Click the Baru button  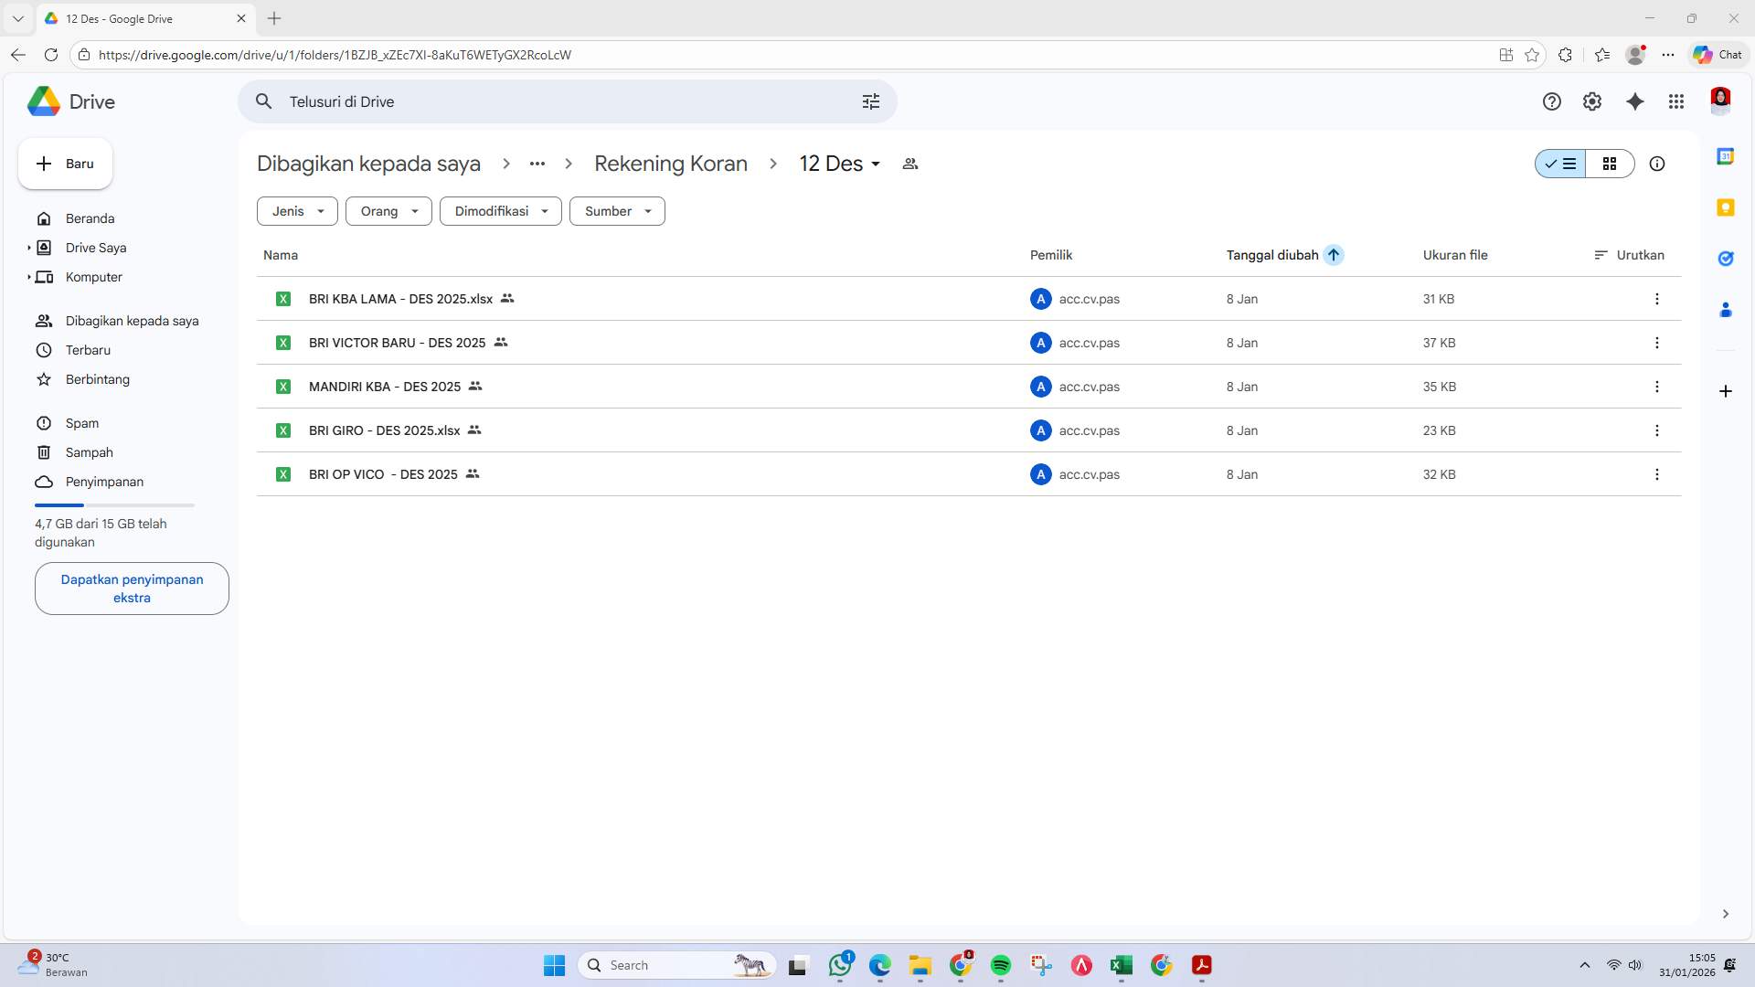point(64,164)
